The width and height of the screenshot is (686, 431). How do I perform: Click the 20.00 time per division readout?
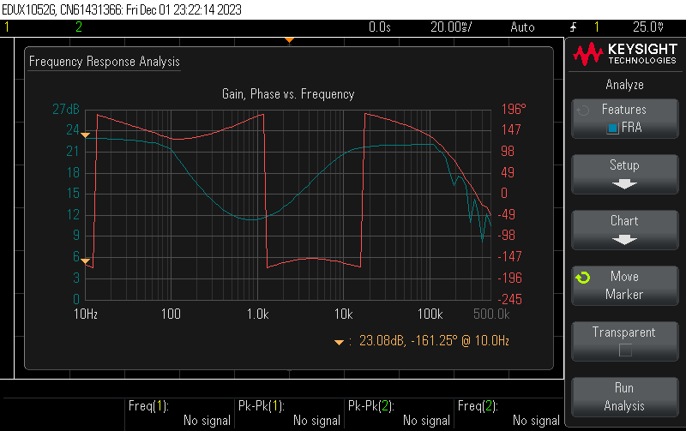click(x=451, y=27)
